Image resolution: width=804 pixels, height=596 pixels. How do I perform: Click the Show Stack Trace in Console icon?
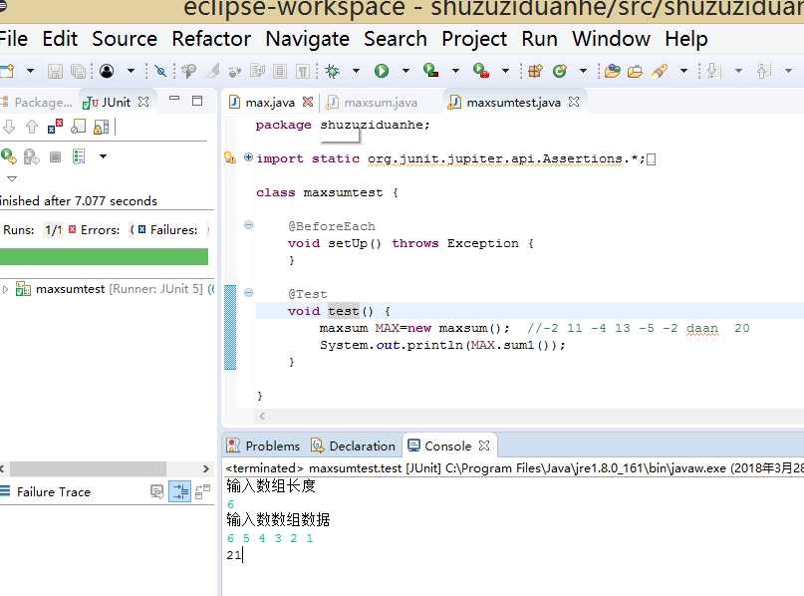point(156,492)
